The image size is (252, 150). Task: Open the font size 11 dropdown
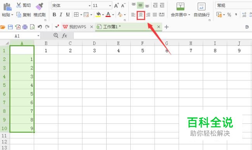110,6
